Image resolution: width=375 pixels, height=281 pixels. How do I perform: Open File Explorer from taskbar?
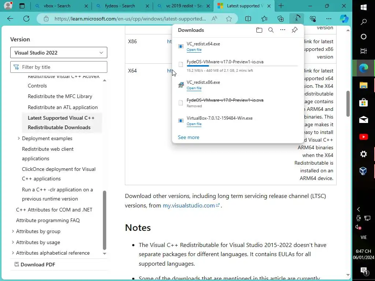point(364,85)
